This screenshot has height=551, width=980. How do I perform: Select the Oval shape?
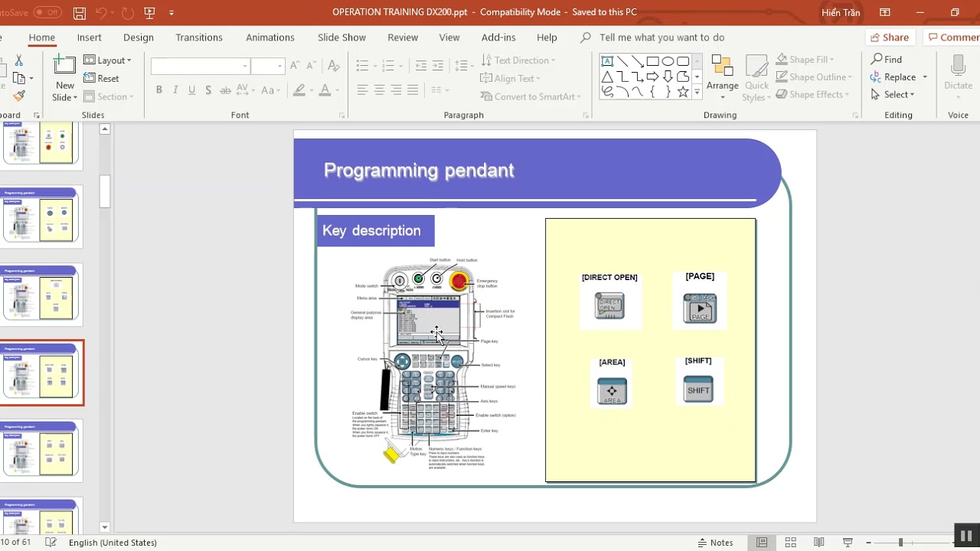point(668,61)
